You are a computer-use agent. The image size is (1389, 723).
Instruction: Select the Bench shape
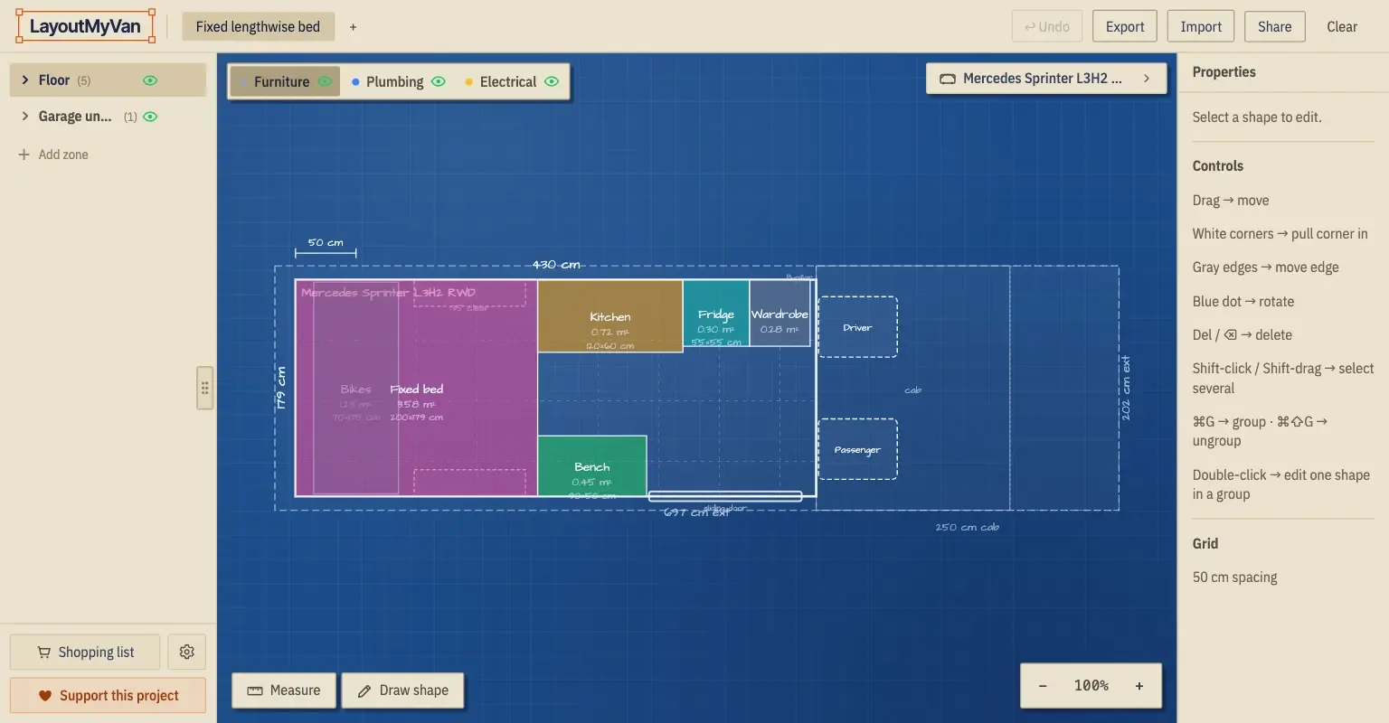592,466
